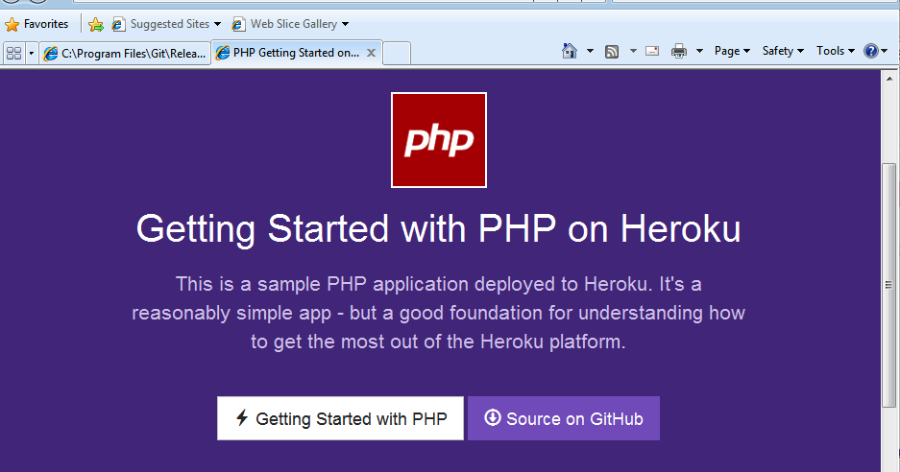The width and height of the screenshot is (900, 472).
Task: Open Web Slice Gallery link
Action: pos(293,24)
